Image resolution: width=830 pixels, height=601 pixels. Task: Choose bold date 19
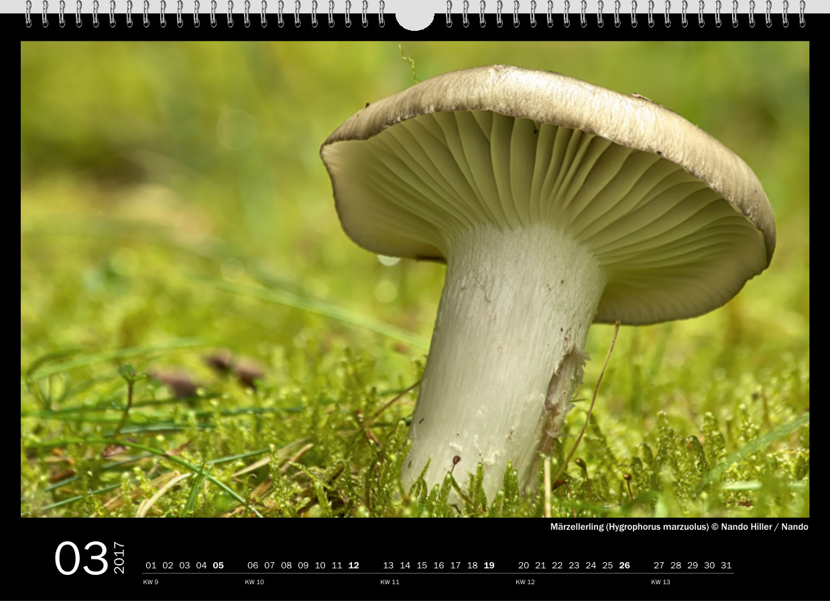tap(489, 565)
